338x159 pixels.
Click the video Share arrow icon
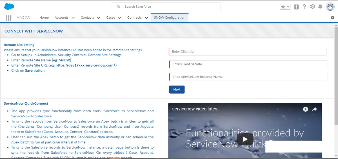click(x=315, y=109)
